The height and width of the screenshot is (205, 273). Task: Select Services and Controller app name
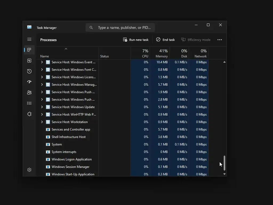coord(71,129)
